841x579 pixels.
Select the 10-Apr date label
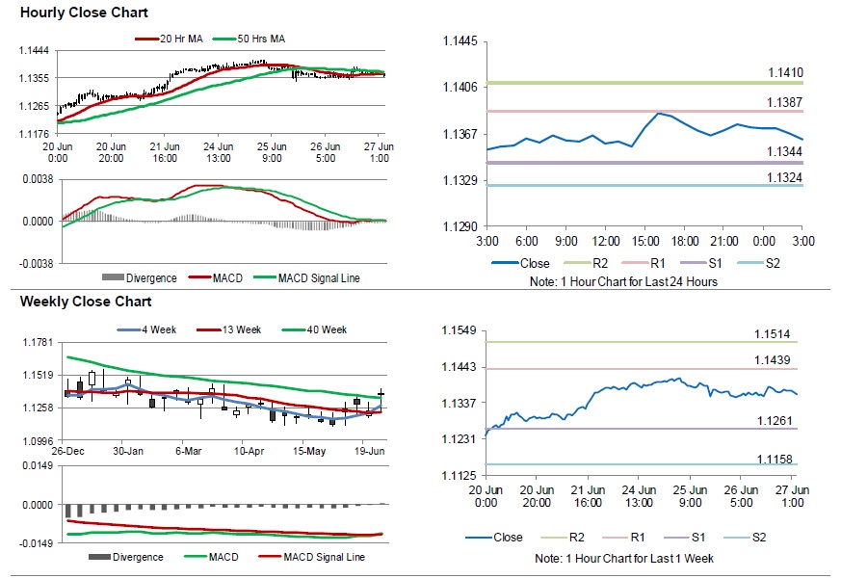point(249,451)
